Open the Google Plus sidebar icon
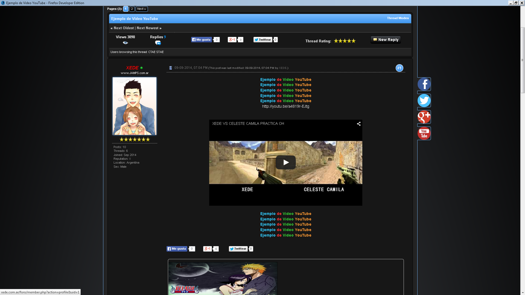Viewport: 525px width, 295px height. [424, 117]
